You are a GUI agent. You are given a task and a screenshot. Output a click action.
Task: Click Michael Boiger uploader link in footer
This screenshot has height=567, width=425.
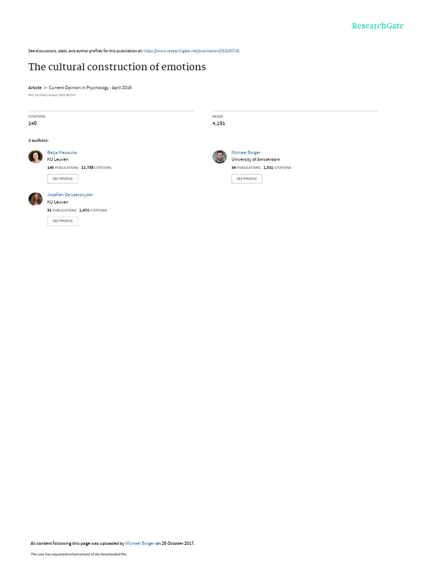tap(140, 543)
